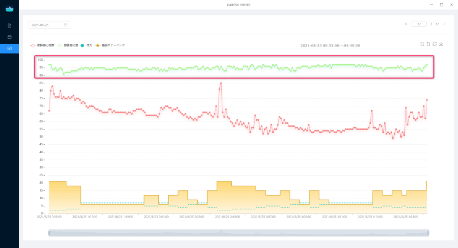
Task: Click the SleepOn logo in the sidebar
Action: 9,9
